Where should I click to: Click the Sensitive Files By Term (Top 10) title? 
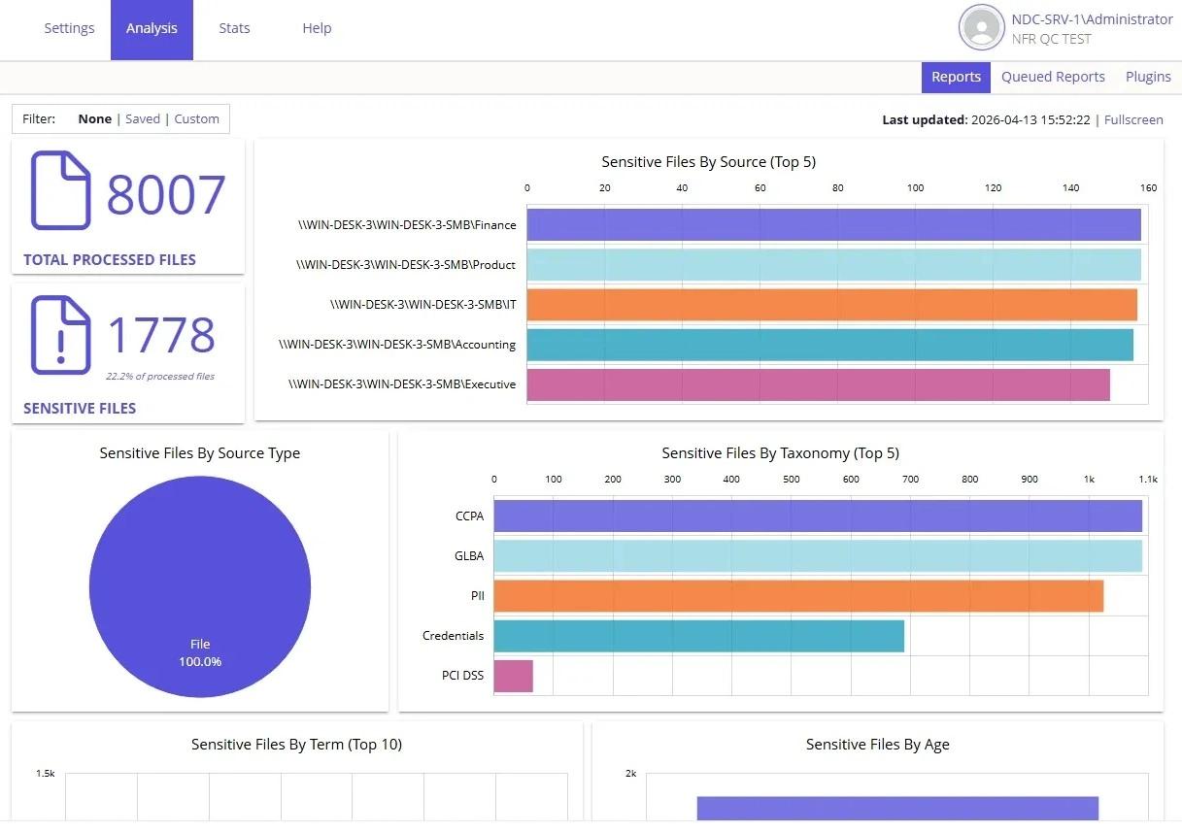pyautogui.click(x=296, y=745)
